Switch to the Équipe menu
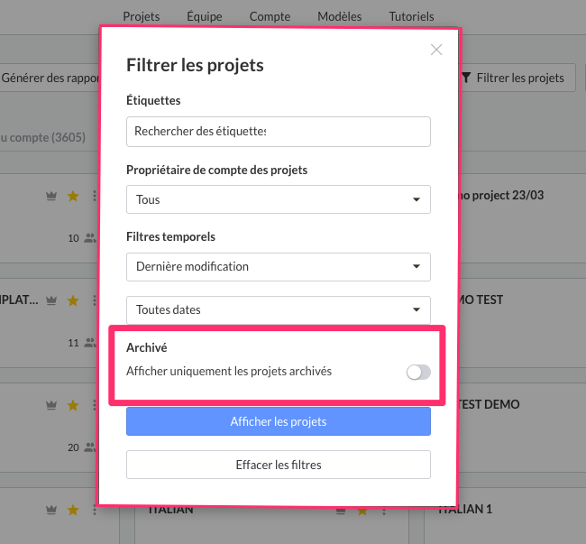Image resolution: width=586 pixels, height=544 pixels. click(x=205, y=16)
